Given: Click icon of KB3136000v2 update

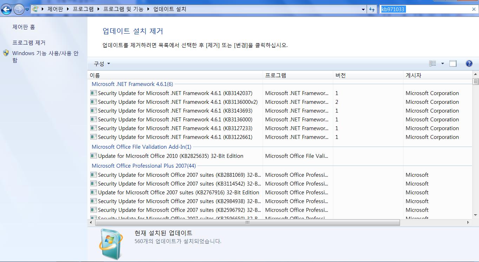Looking at the screenshot, I should tap(93, 102).
